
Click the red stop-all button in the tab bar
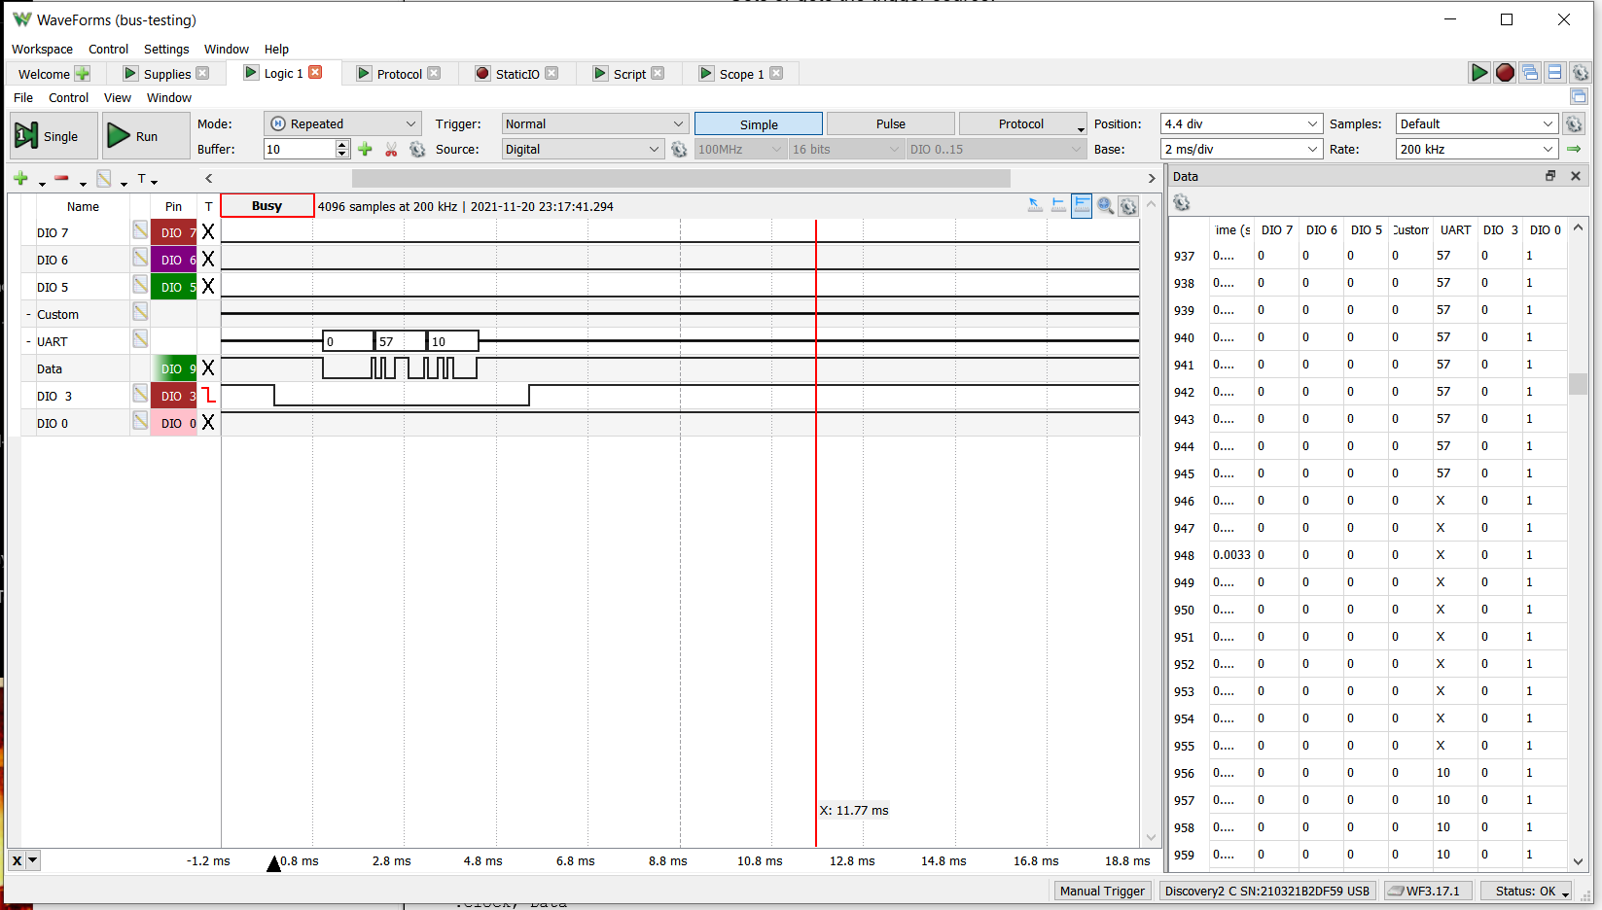[x=1505, y=73]
